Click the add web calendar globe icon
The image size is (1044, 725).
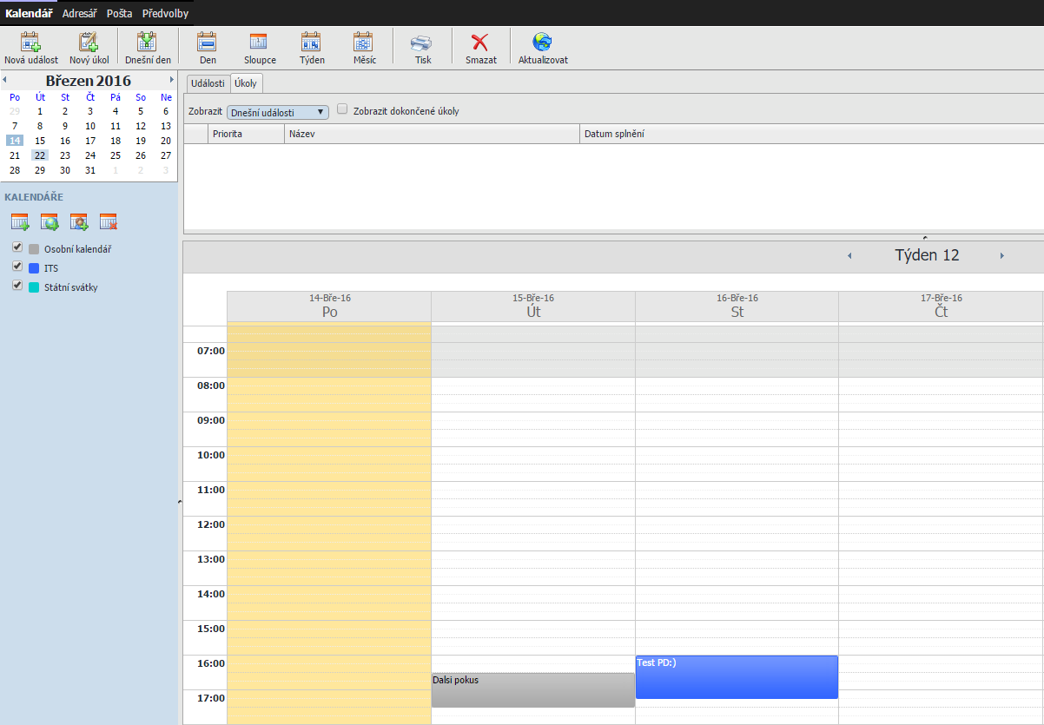tap(50, 222)
